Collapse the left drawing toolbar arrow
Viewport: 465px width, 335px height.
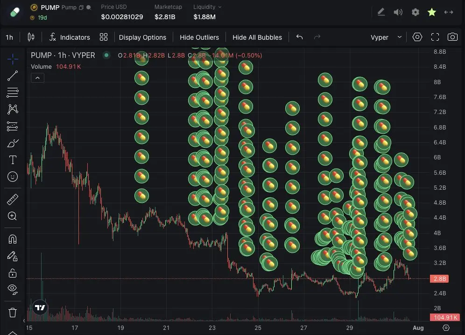(x=24, y=321)
